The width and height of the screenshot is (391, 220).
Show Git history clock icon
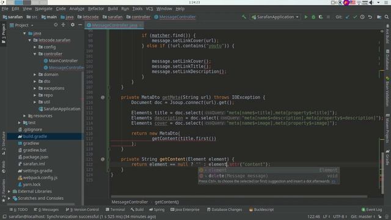click(362, 17)
